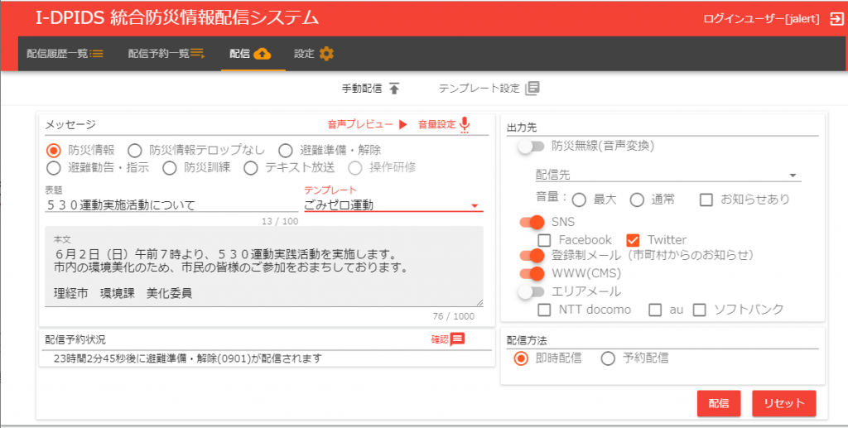
Task: Click the テンプレート設定 document icon
Action: pos(532,89)
